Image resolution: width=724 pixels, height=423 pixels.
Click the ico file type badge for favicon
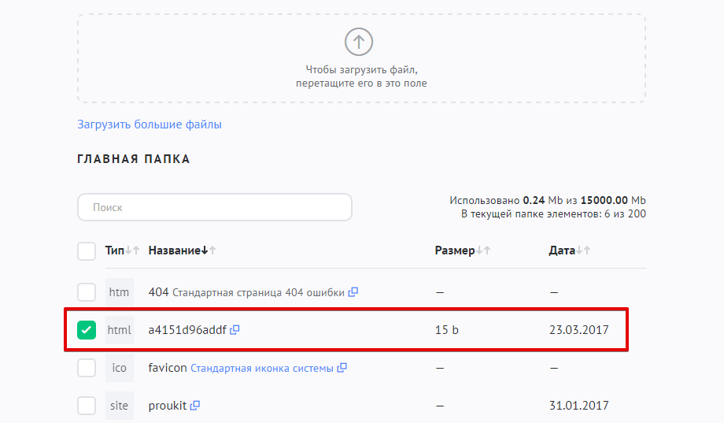point(119,368)
